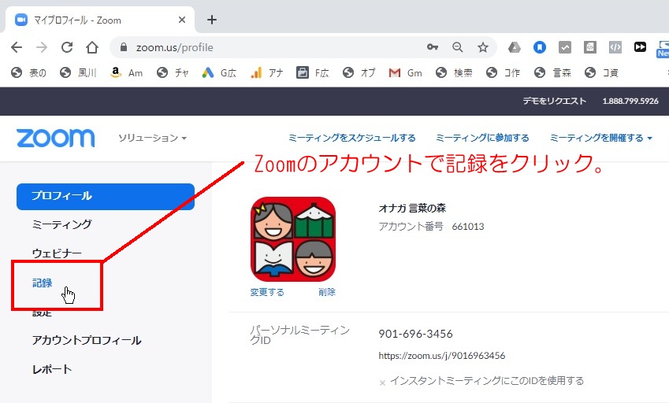Screen dimensions: 669x403
Task: Click the name オナガ 言葉の森
Action: tap(412, 208)
